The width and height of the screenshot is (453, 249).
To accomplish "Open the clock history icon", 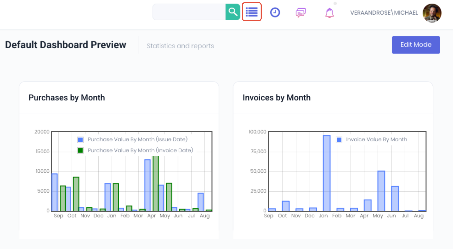I will point(275,12).
